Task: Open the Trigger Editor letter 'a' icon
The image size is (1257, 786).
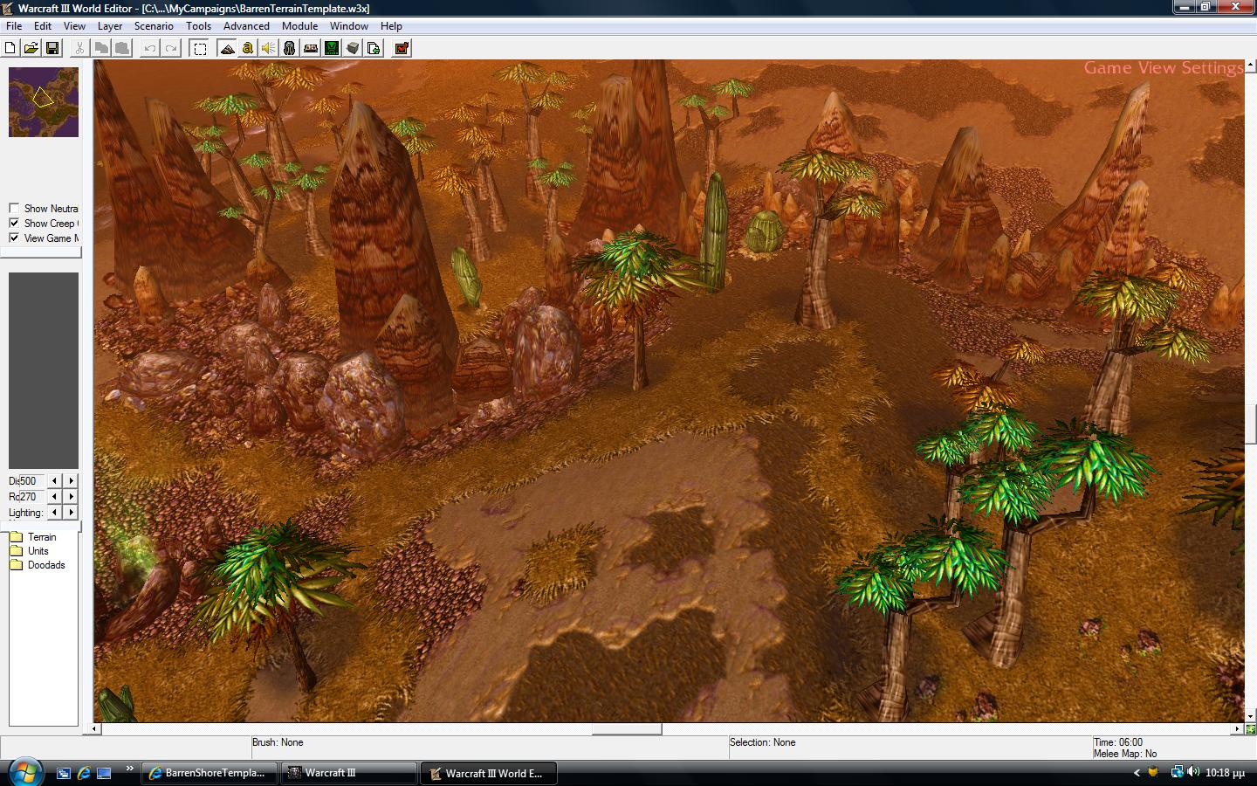Action: point(248,48)
